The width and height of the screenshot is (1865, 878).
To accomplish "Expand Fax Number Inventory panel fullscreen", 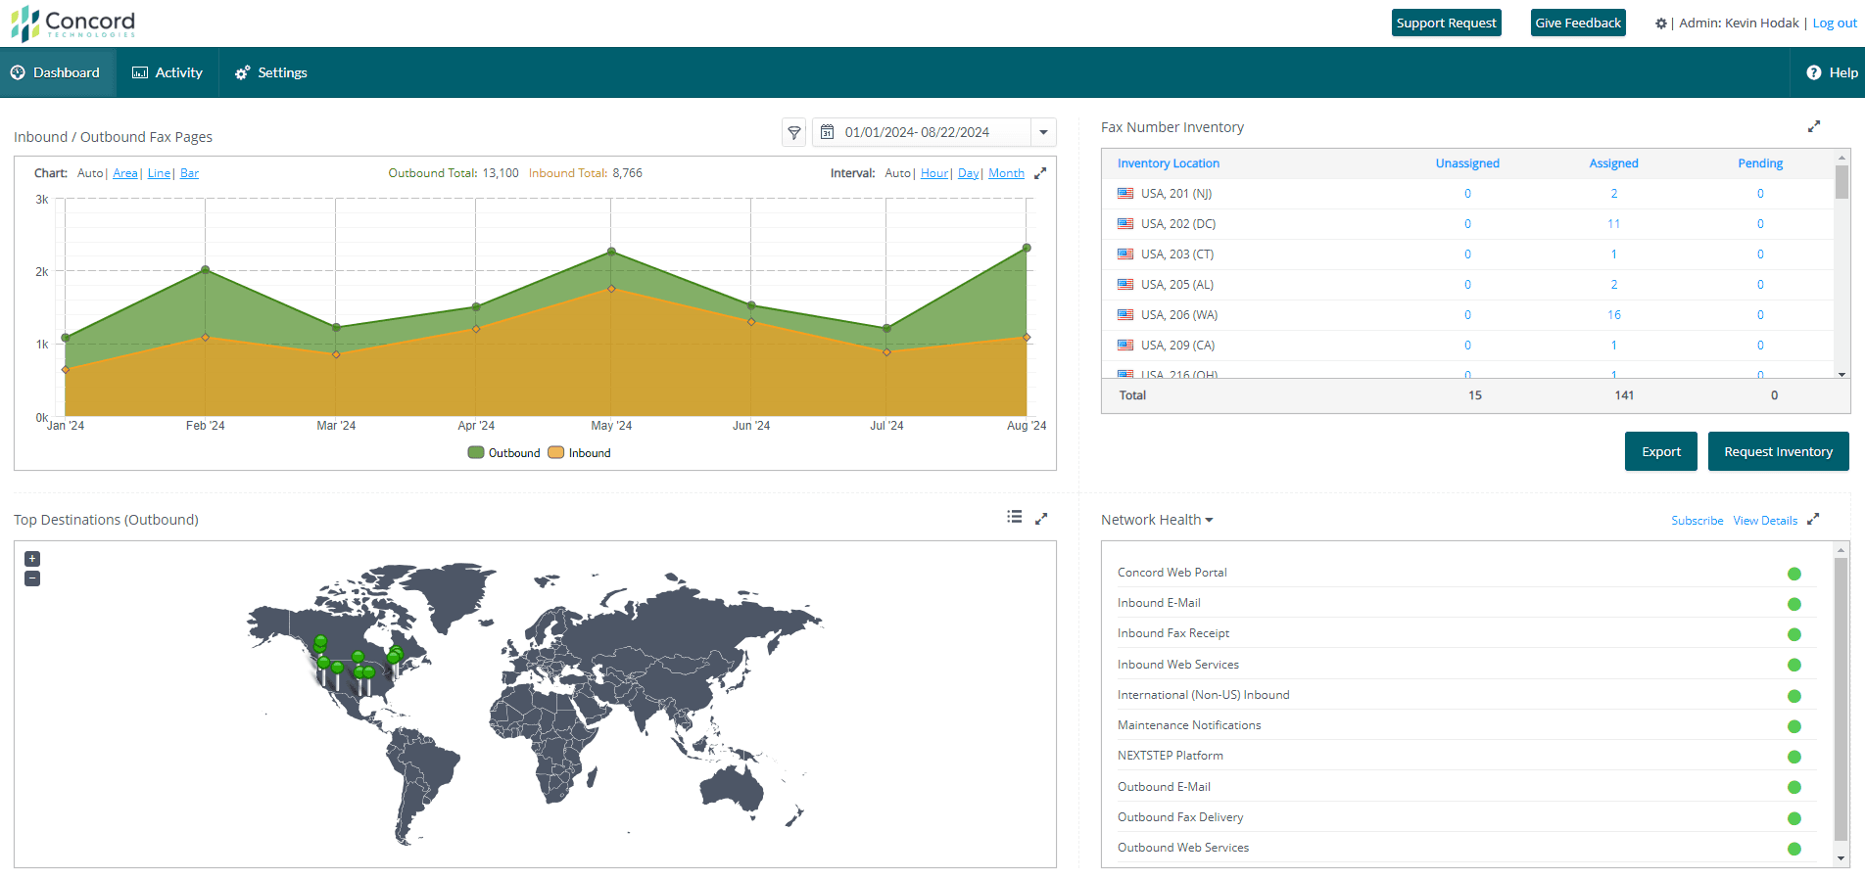I will 1814,126.
